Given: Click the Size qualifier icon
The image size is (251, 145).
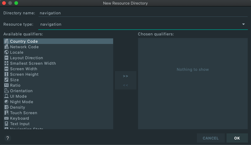Looking at the screenshot, I should (6, 80).
